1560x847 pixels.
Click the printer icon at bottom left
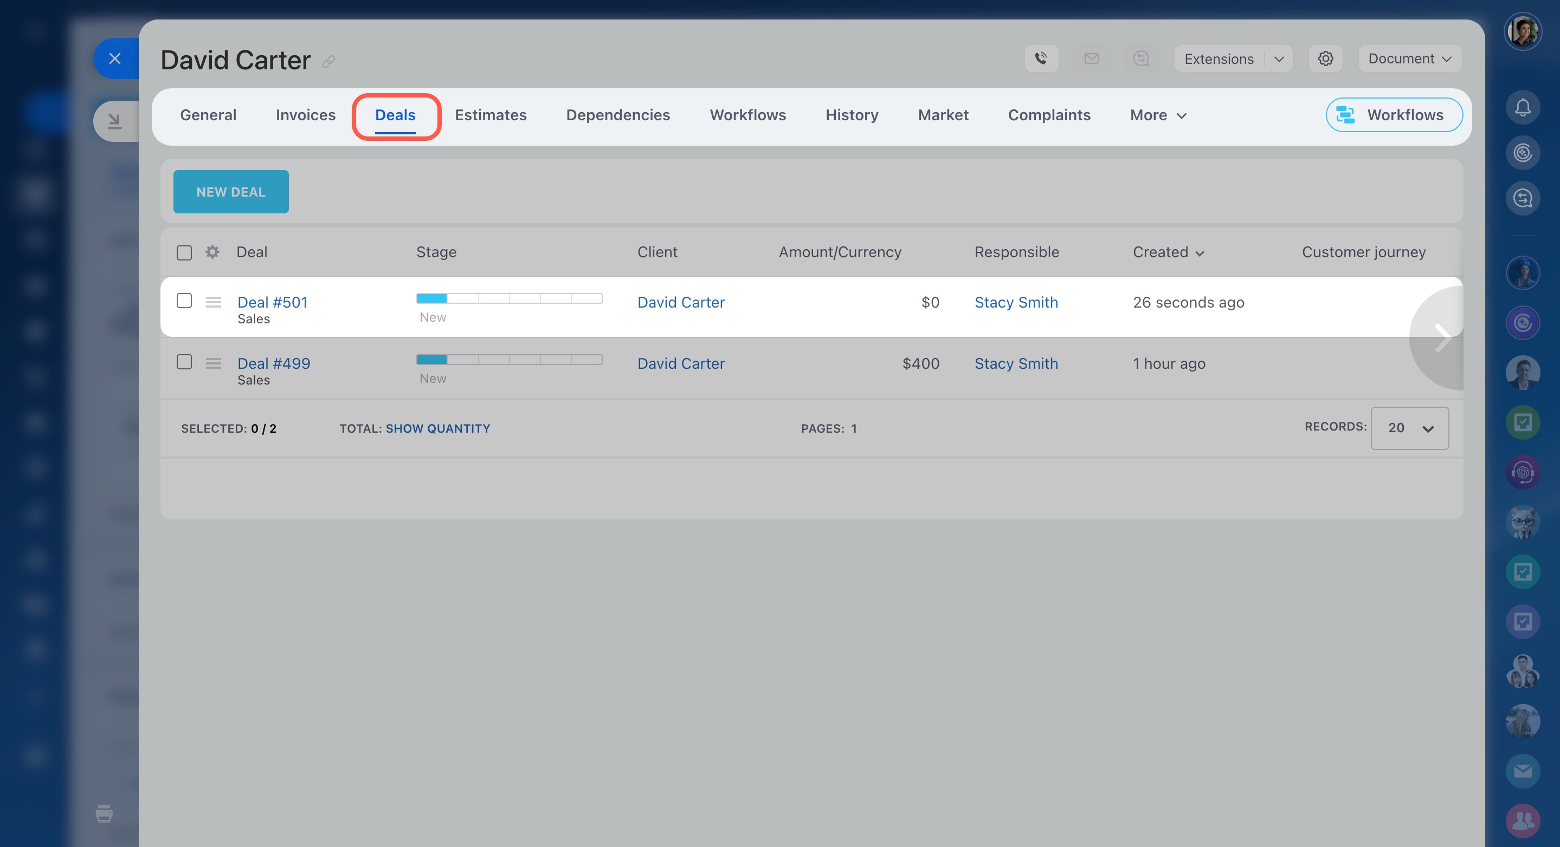[104, 814]
